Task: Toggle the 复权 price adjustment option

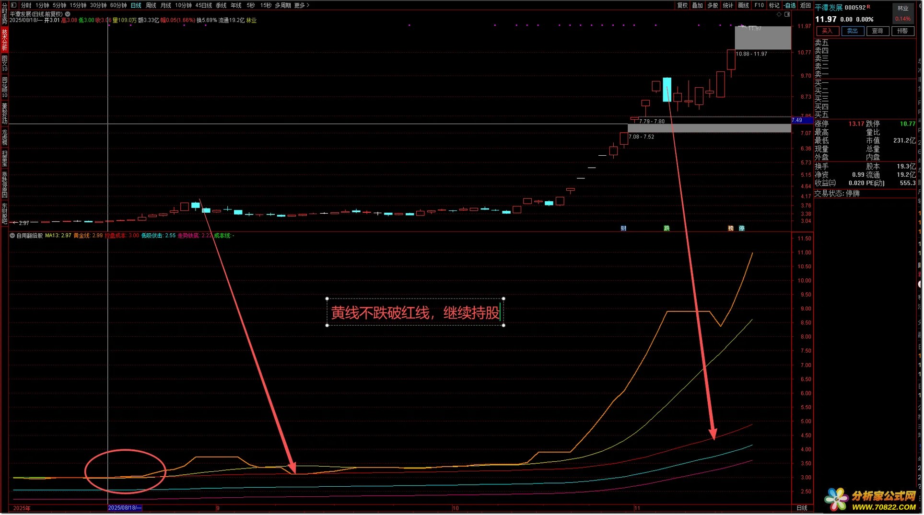Action: point(682,5)
